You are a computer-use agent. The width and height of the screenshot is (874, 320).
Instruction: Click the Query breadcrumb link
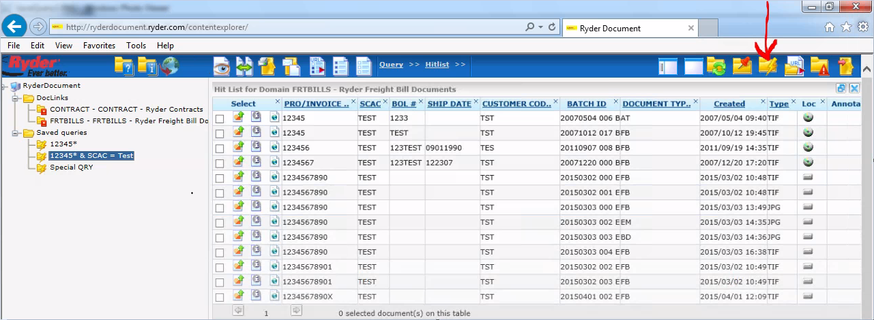point(391,65)
